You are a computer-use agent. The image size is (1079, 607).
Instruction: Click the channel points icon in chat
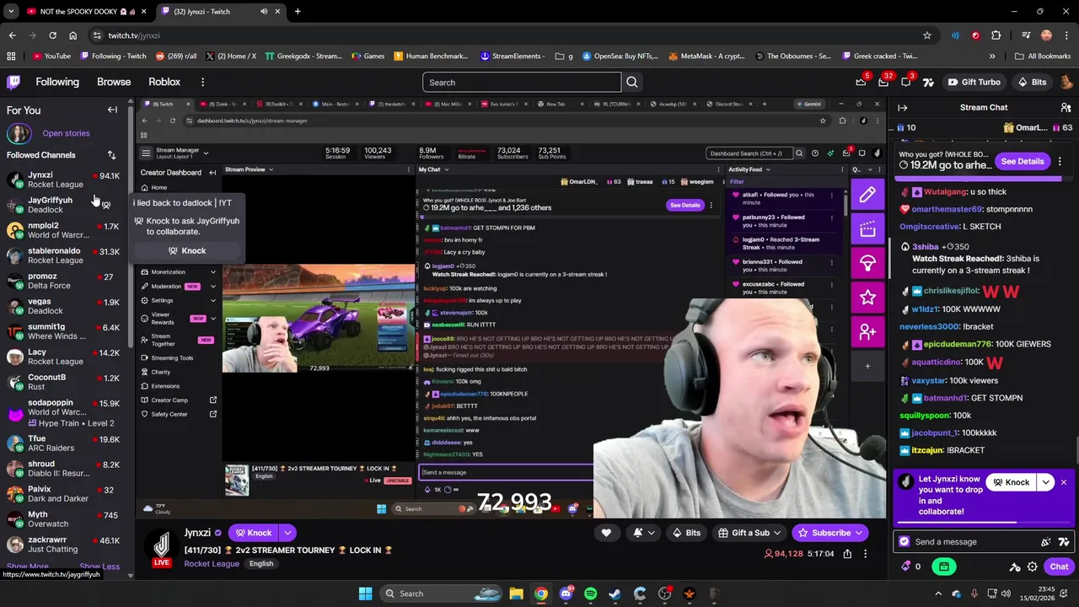(x=906, y=567)
